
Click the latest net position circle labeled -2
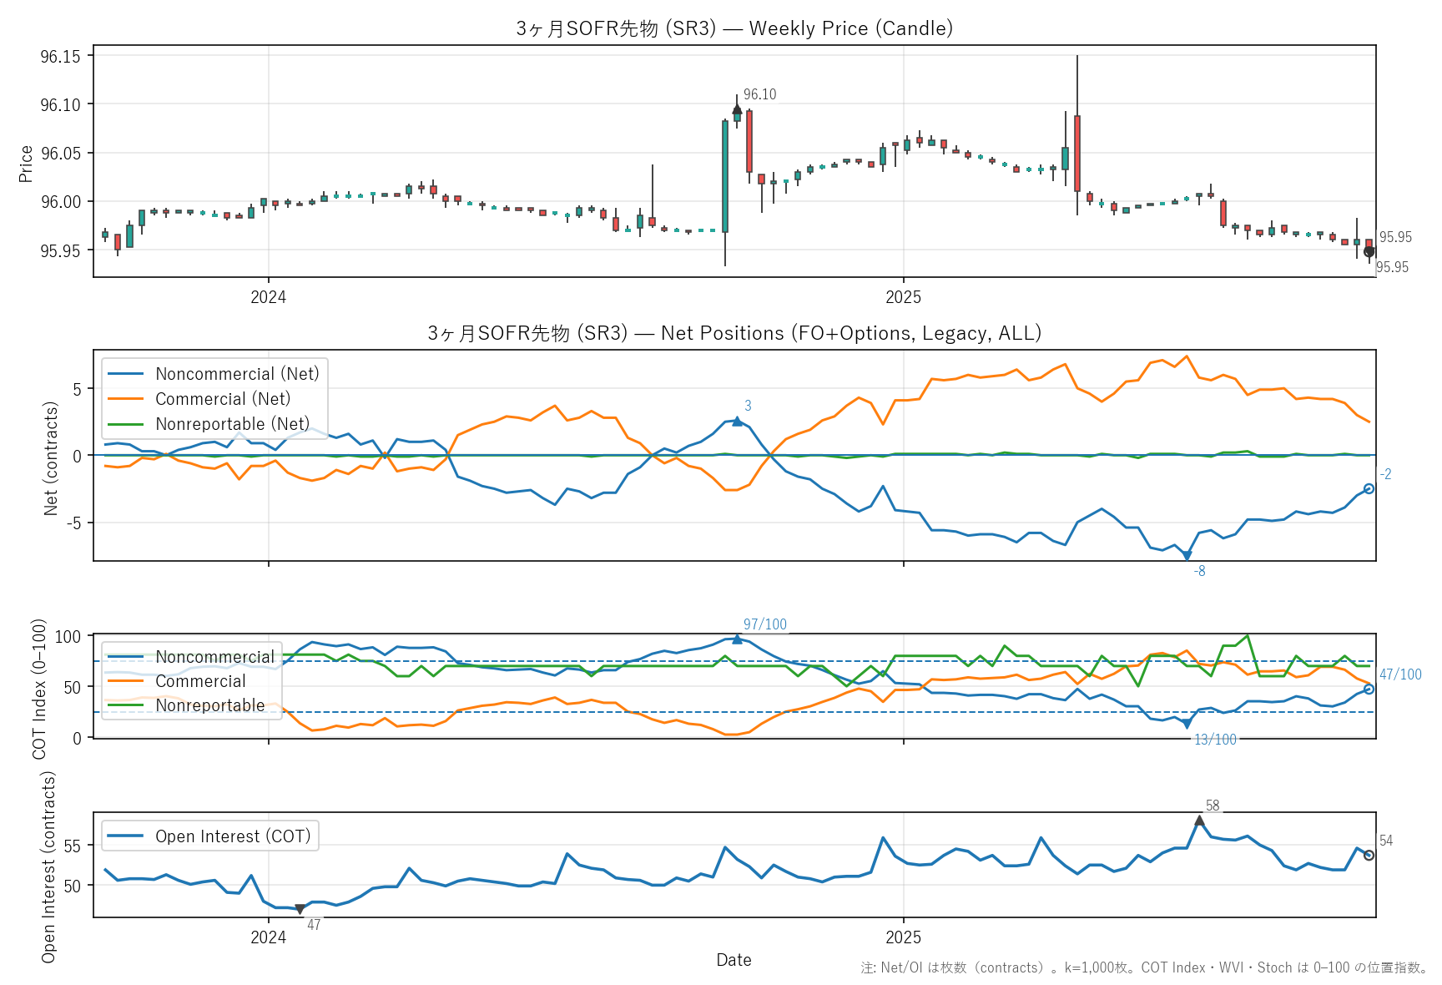click(x=1369, y=488)
